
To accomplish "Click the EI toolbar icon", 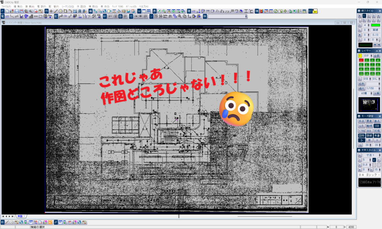I will (x=310, y=11).
